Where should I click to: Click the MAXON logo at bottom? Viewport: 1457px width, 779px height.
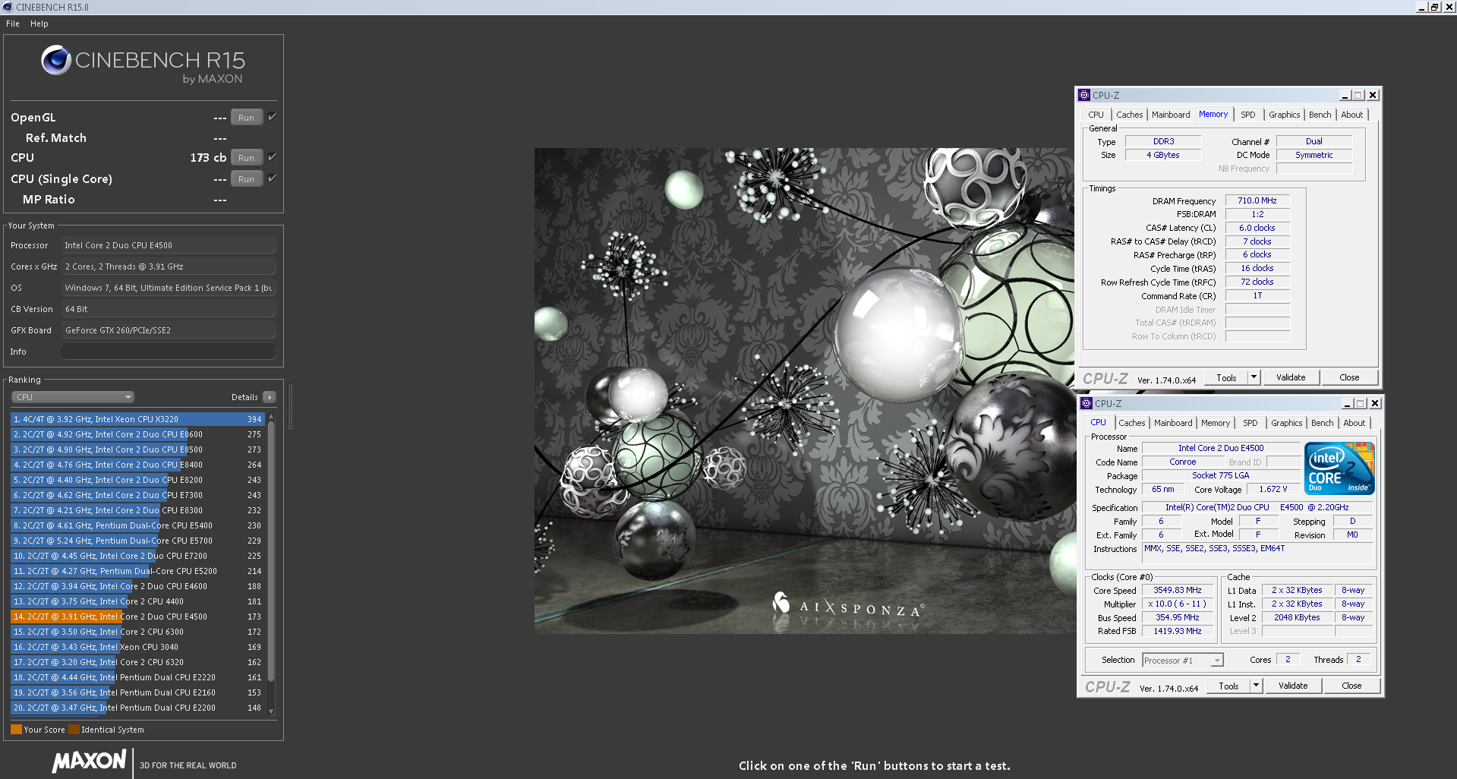(89, 762)
